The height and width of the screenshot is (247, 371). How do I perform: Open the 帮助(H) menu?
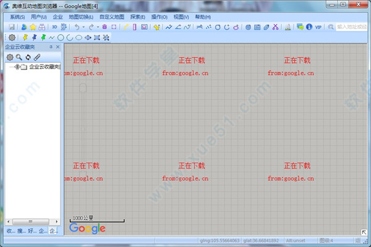click(203, 17)
